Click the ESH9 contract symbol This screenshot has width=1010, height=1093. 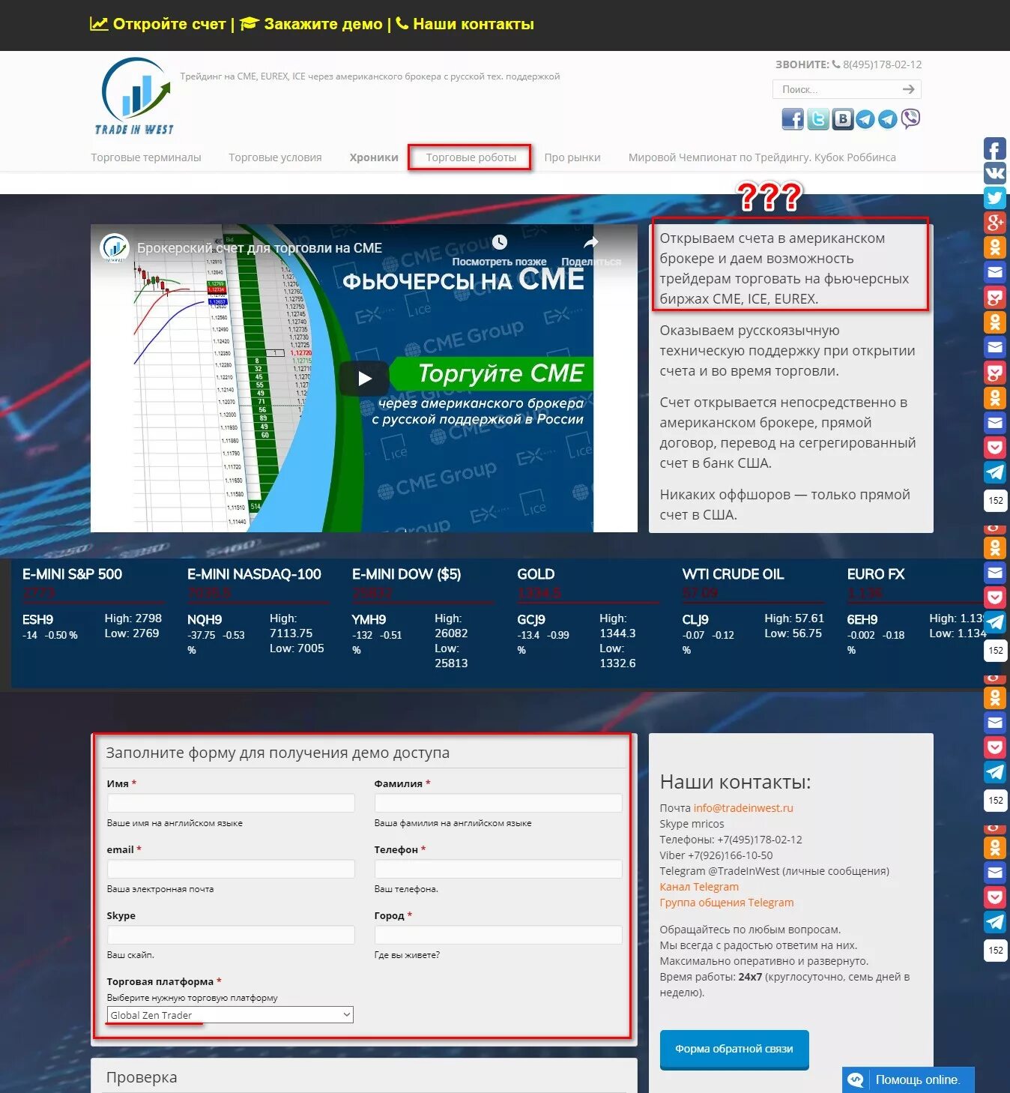click(x=37, y=620)
